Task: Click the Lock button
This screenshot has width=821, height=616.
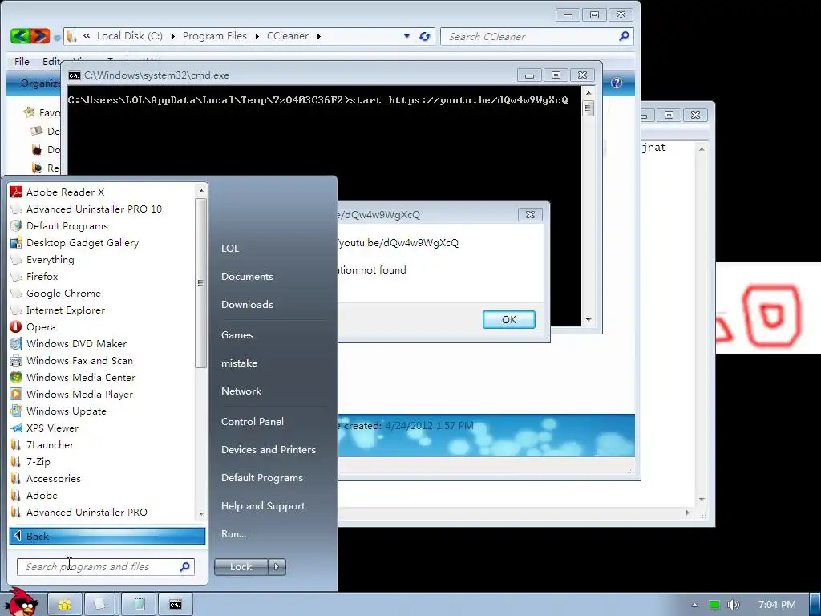Action: pos(241,567)
